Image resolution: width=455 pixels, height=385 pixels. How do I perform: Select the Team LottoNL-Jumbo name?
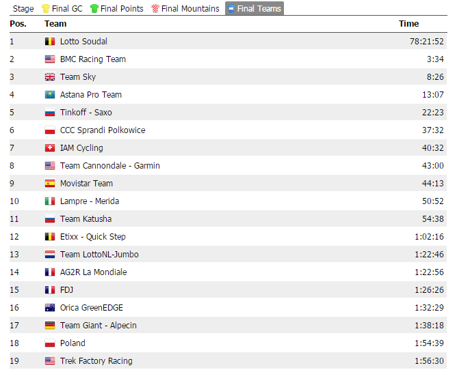coord(99,255)
